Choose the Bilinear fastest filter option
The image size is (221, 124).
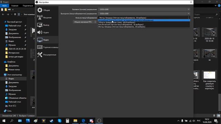click(x=144, y=20)
